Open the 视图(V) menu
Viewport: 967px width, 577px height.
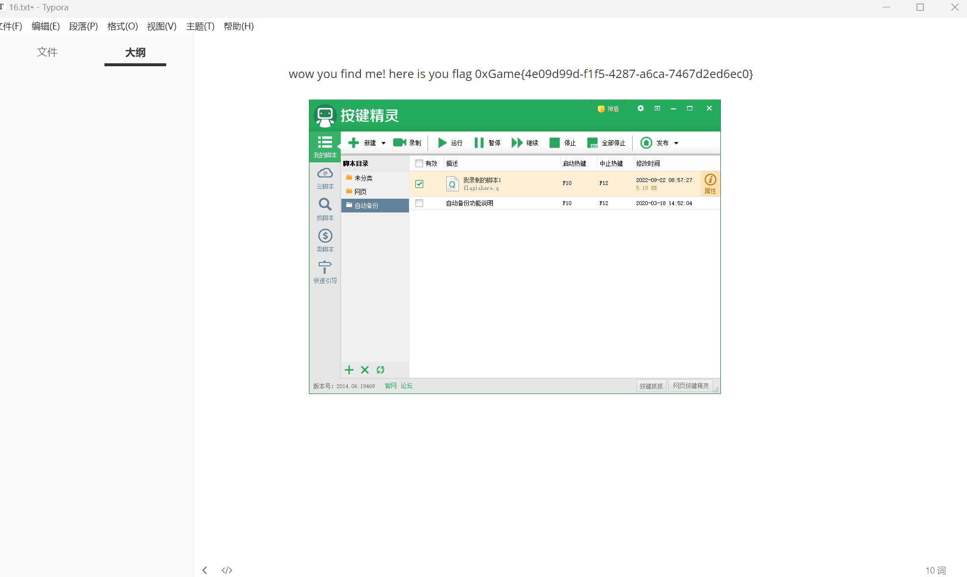[162, 26]
